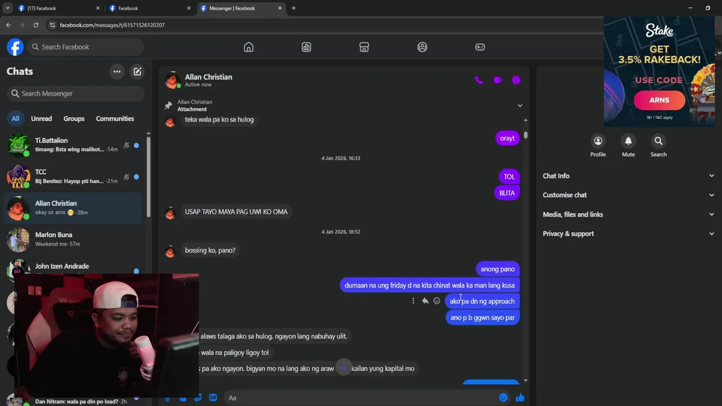Viewport: 722px width, 406px height.
Task: Expand Customise chat section
Action: 628,195
